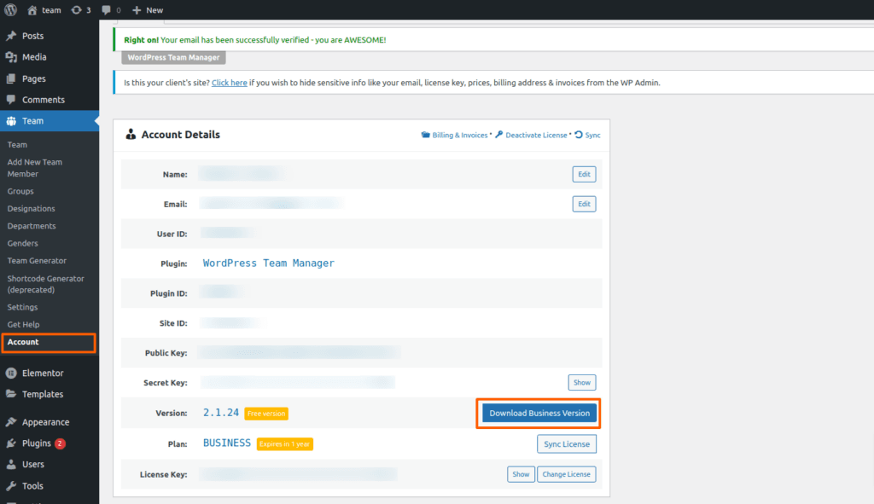Click the Elementor icon in the sidebar
The image size is (874, 504).
coord(11,374)
